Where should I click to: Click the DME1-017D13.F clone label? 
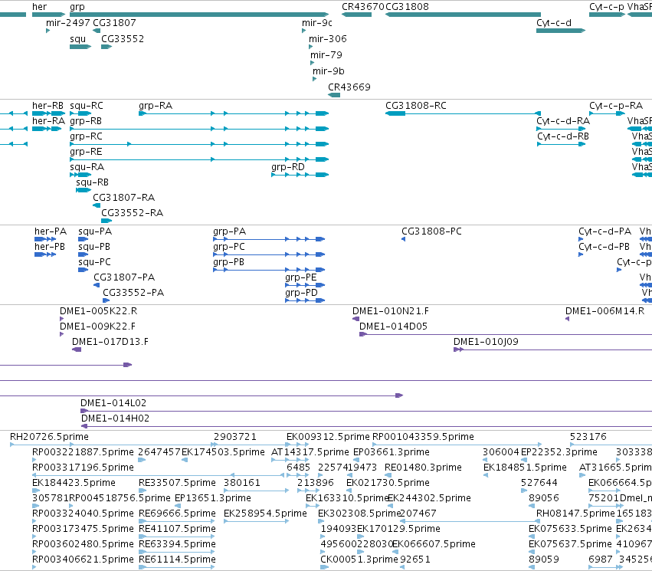point(110,342)
